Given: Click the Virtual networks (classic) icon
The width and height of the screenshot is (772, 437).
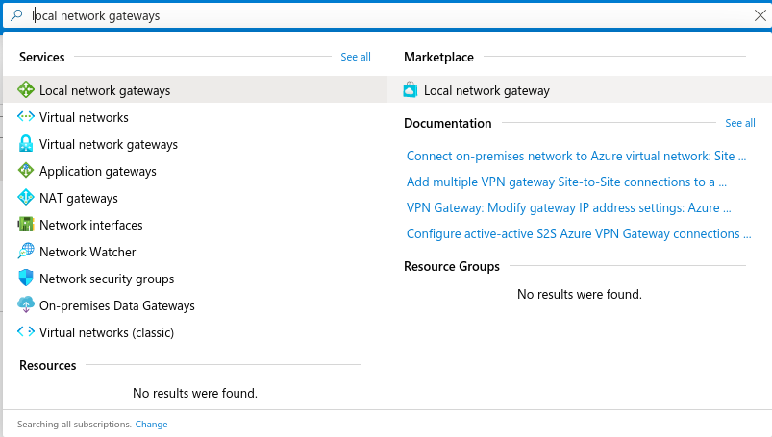Looking at the screenshot, I should (26, 332).
